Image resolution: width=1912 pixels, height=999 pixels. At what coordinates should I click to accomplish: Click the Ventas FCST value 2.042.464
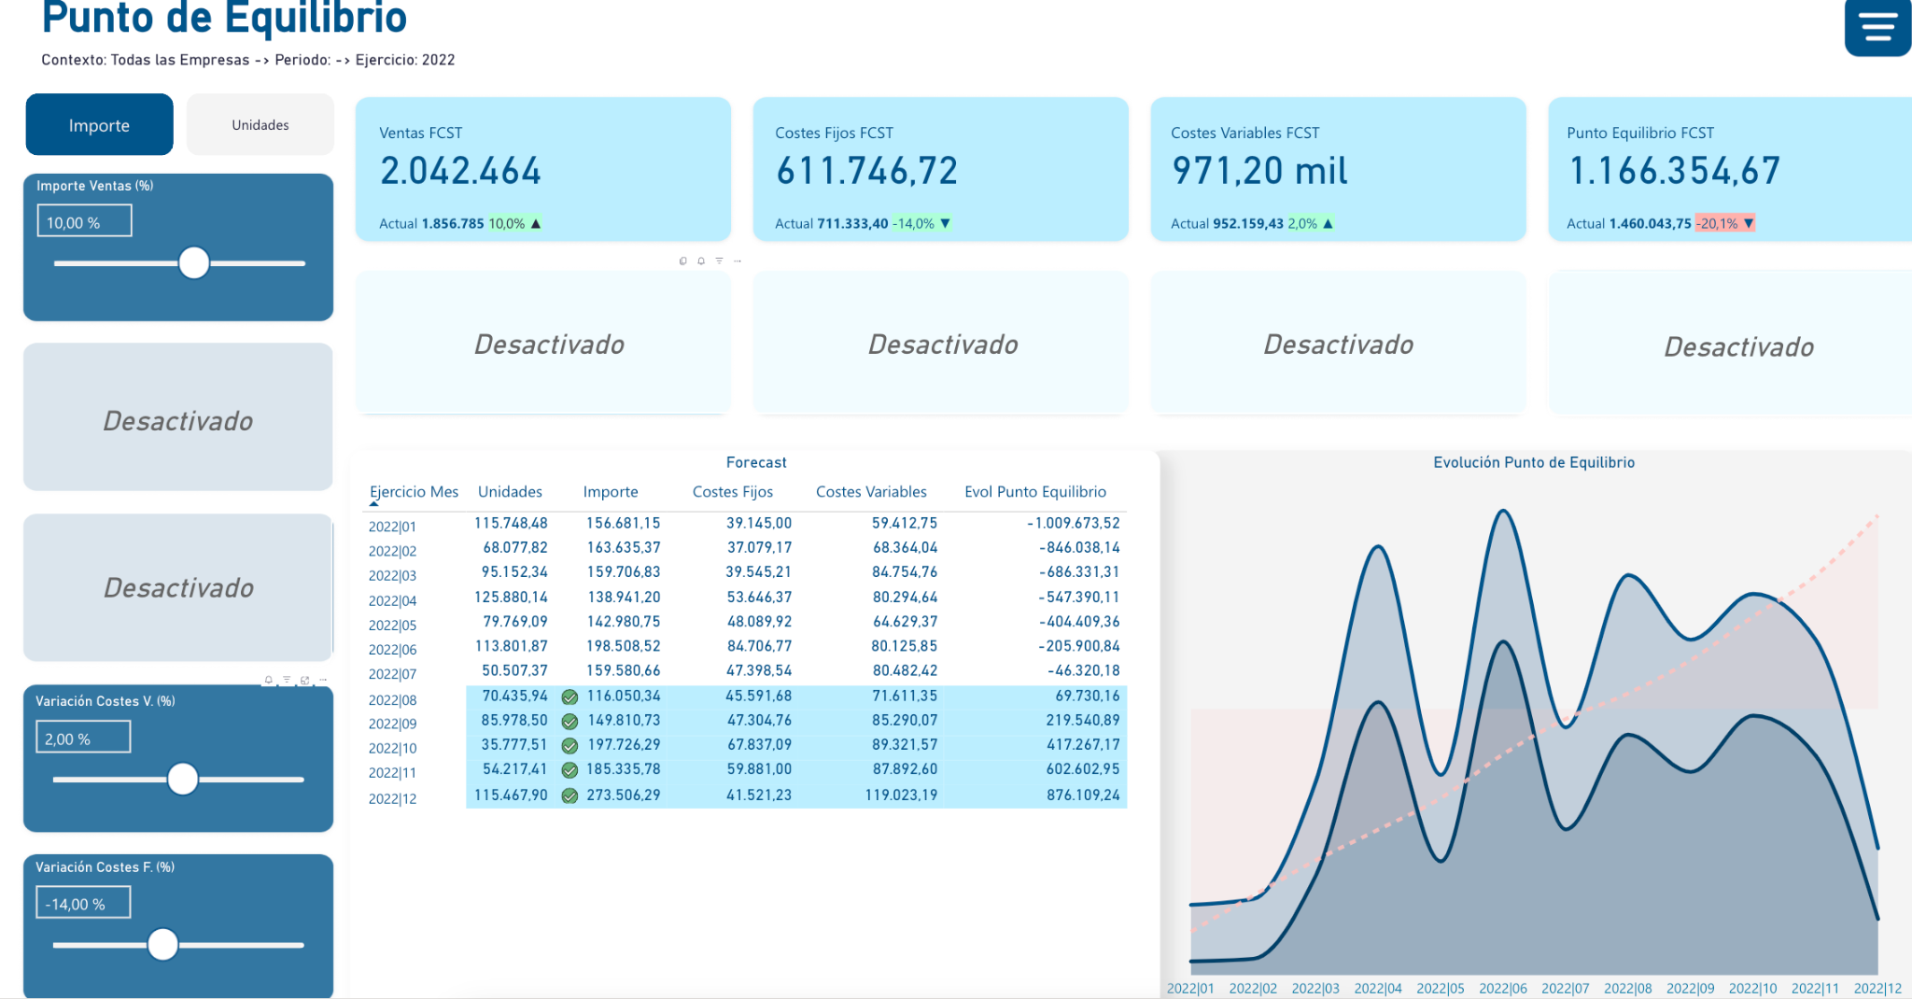460,171
